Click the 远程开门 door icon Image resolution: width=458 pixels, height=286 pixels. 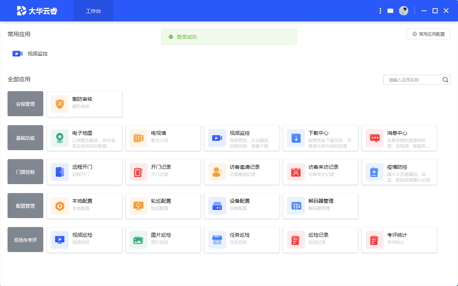click(60, 172)
